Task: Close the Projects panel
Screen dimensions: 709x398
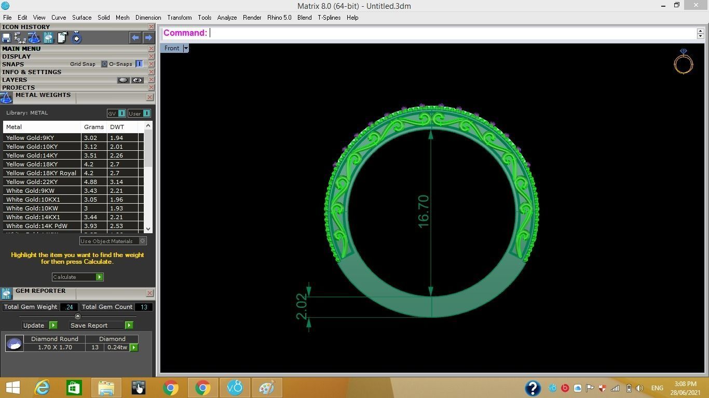Action: [151, 88]
